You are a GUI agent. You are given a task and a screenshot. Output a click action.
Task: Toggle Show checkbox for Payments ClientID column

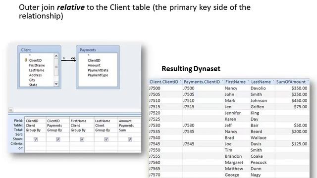click(x=58, y=139)
